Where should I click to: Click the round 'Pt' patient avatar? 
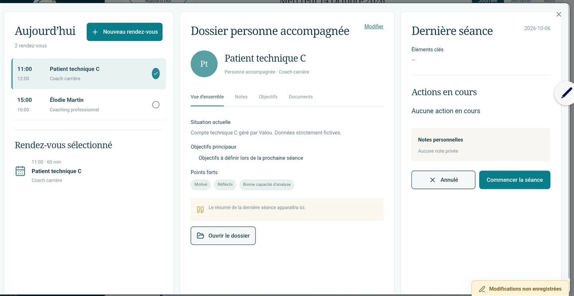tap(204, 64)
